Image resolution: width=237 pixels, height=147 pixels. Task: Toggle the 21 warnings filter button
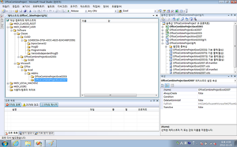click(x=31, y=105)
